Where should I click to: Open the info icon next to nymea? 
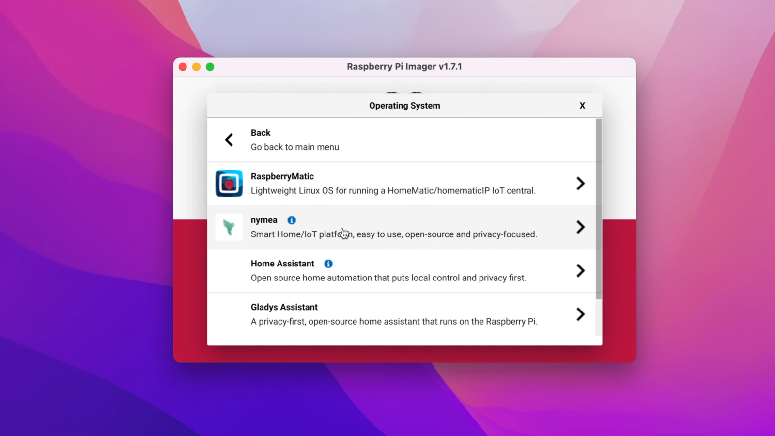coord(292,220)
